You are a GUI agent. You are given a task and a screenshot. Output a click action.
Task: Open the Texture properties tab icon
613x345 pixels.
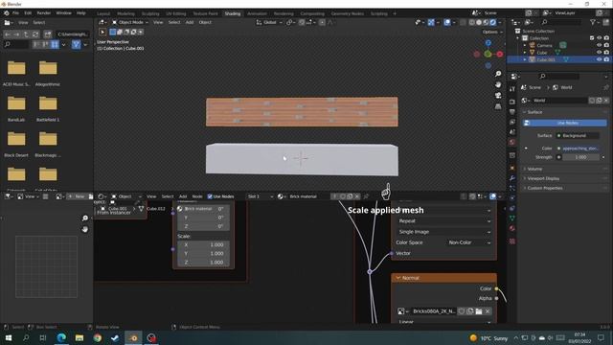click(512, 241)
